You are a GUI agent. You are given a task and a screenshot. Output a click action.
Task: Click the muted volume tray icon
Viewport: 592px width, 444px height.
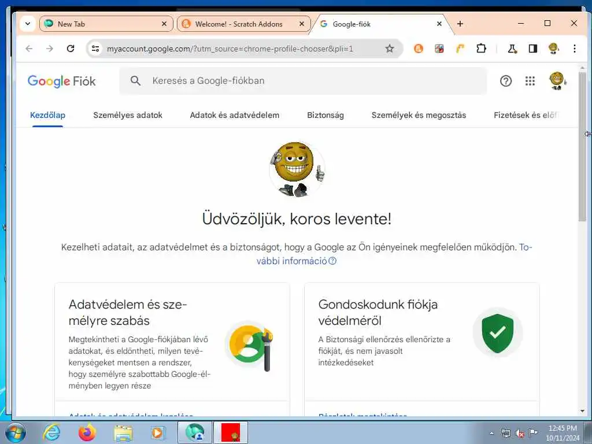[x=520, y=433]
